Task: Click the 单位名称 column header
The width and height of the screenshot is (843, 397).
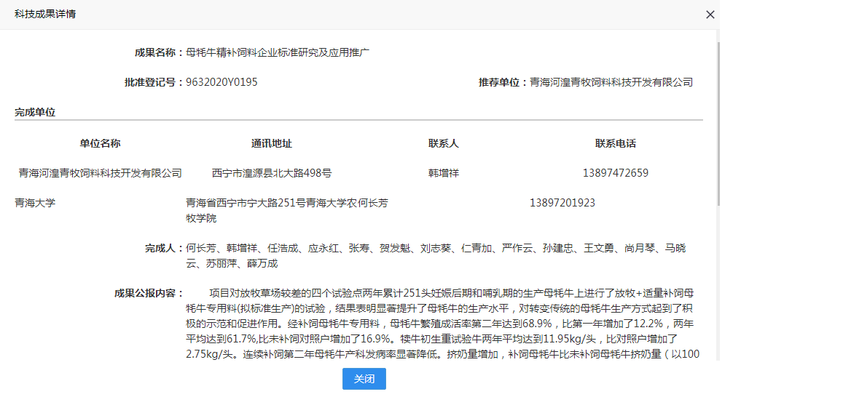Action: click(x=100, y=143)
